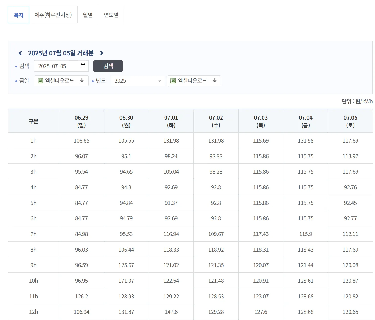Click the 147.6 value in 12h row
The width and height of the screenshot is (375, 320).
(x=171, y=312)
